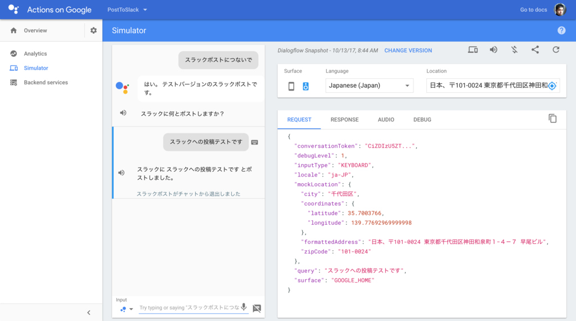Screen dimensions: 576x321
Task: Use current location target icon
Action: coord(552,86)
